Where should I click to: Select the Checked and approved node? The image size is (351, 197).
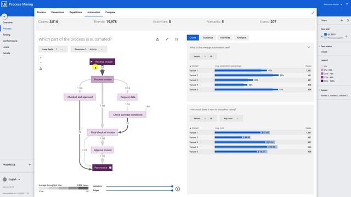point(80,97)
